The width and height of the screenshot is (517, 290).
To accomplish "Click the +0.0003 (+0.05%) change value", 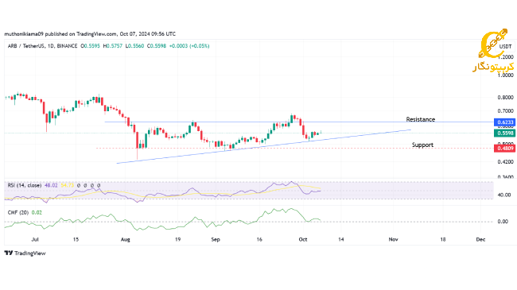I will (189, 46).
